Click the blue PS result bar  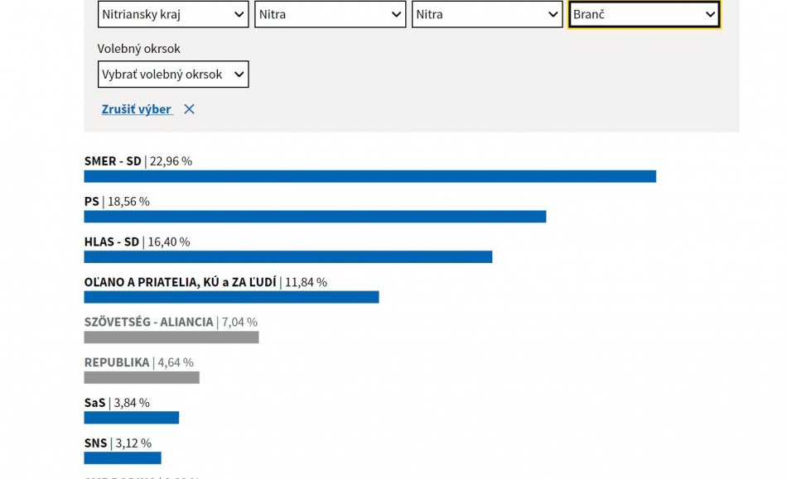click(315, 217)
